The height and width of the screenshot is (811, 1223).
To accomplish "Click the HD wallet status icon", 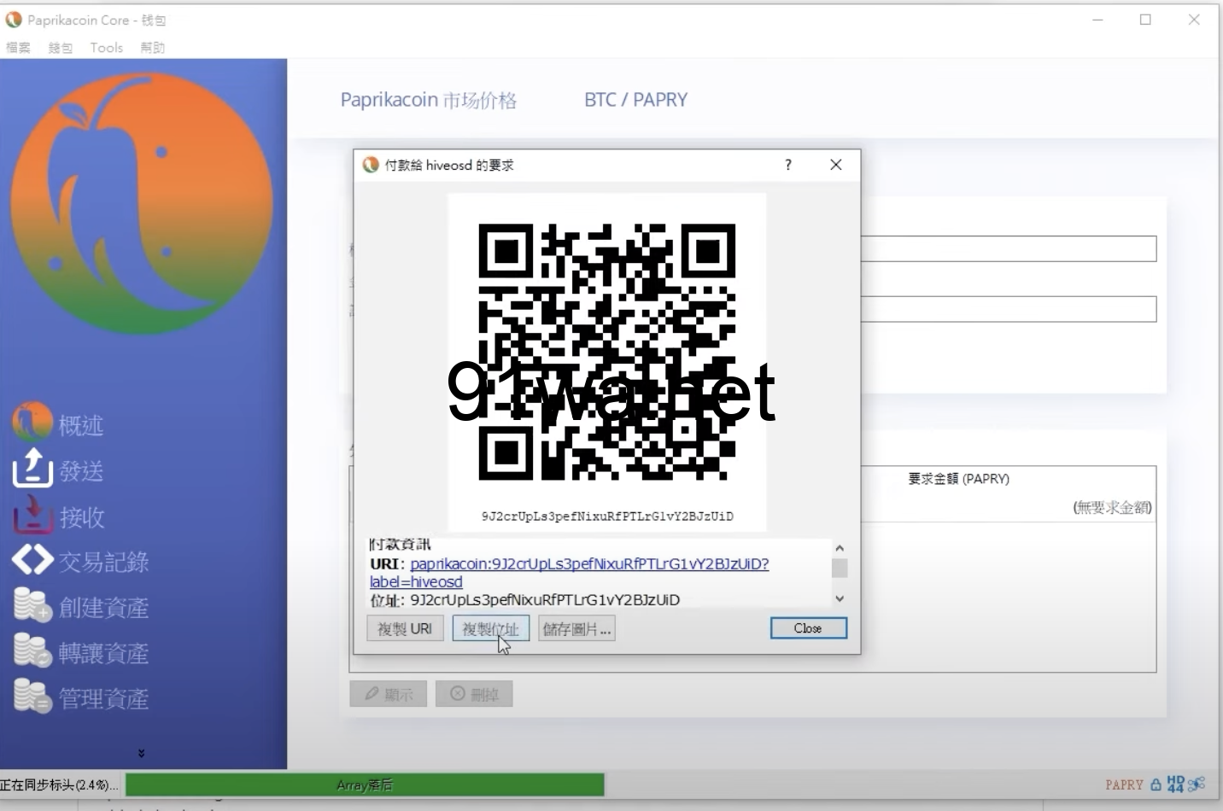I will click(x=1175, y=785).
